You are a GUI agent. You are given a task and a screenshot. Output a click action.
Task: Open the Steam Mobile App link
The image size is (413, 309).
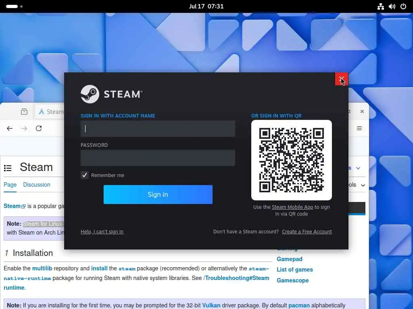click(x=292, y=207)
